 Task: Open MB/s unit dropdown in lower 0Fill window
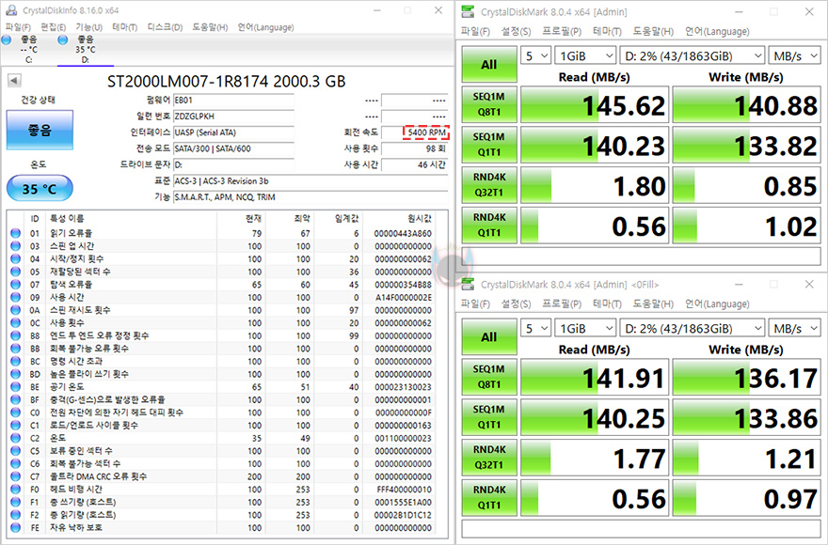point(794,328)
